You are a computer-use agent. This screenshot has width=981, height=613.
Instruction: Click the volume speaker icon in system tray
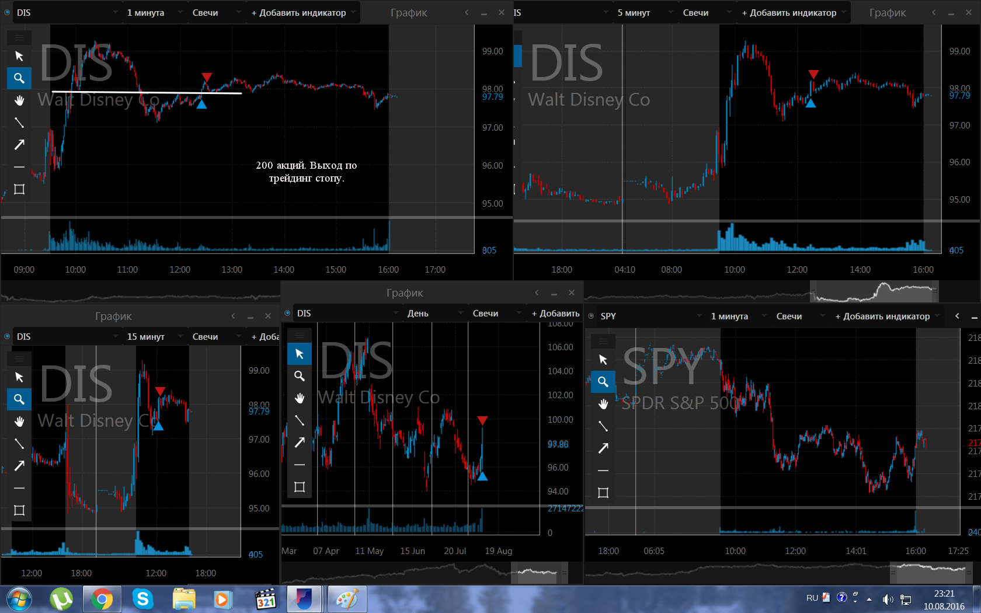[x=888, y=599]
